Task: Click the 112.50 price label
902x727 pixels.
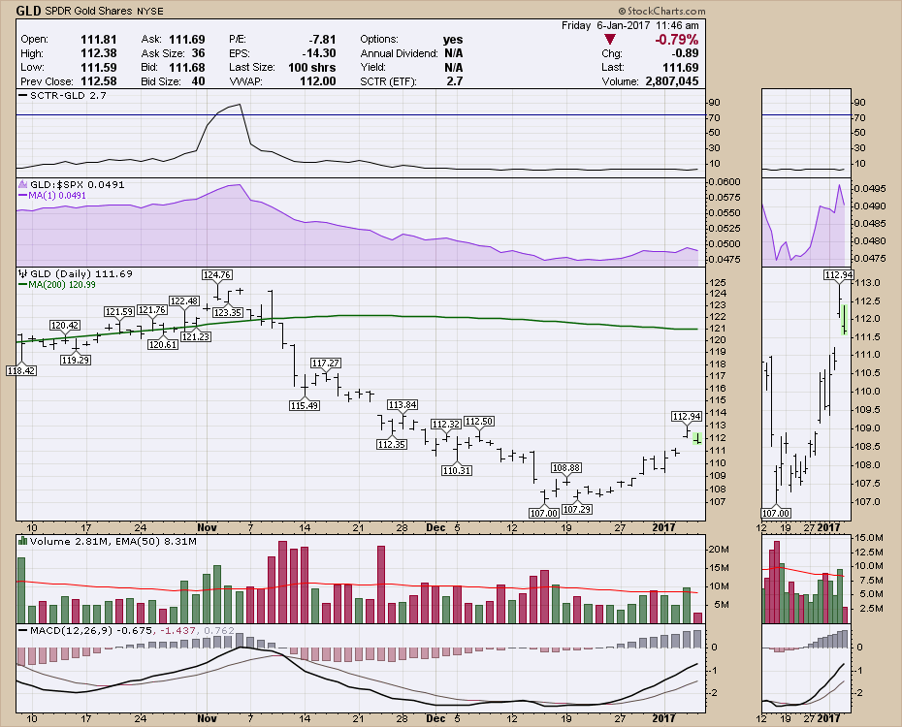Action: [x=478, y=422]
